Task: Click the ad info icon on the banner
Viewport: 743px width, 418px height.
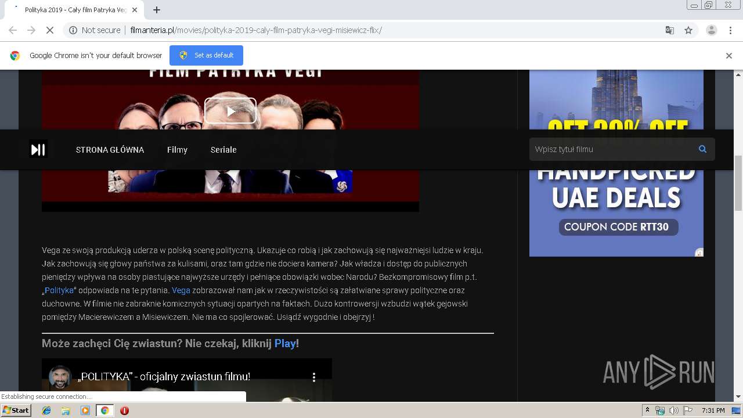Action: pos(699,253)
